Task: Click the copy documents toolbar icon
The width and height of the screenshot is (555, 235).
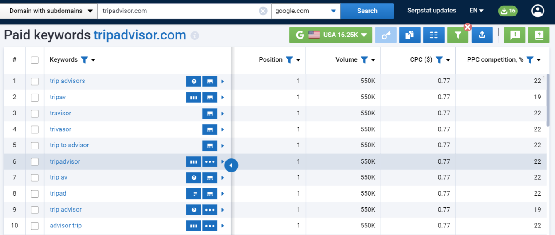Action: tap(410, 35)
